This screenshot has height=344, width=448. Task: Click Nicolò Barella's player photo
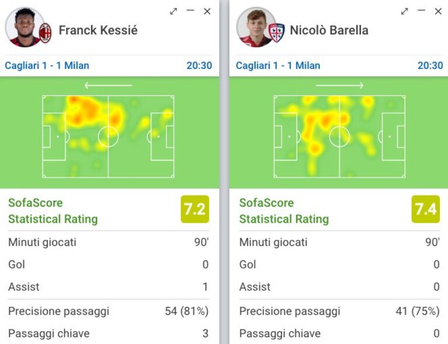[256, 27]
